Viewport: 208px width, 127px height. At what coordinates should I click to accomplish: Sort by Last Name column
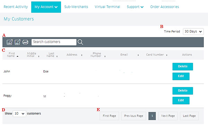point(52,55)
